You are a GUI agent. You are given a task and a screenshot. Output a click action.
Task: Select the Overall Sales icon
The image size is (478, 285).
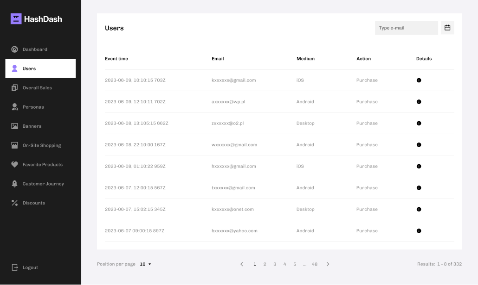click(14, 87)
